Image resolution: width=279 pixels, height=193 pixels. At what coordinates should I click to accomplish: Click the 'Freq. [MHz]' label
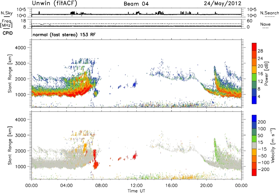[6, 23]
